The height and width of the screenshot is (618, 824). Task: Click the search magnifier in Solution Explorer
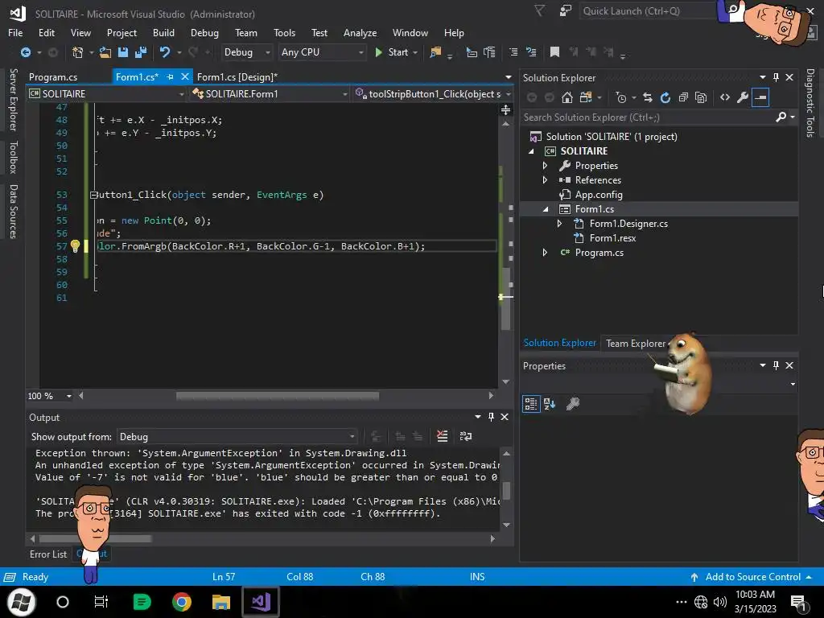click(781, 117)
